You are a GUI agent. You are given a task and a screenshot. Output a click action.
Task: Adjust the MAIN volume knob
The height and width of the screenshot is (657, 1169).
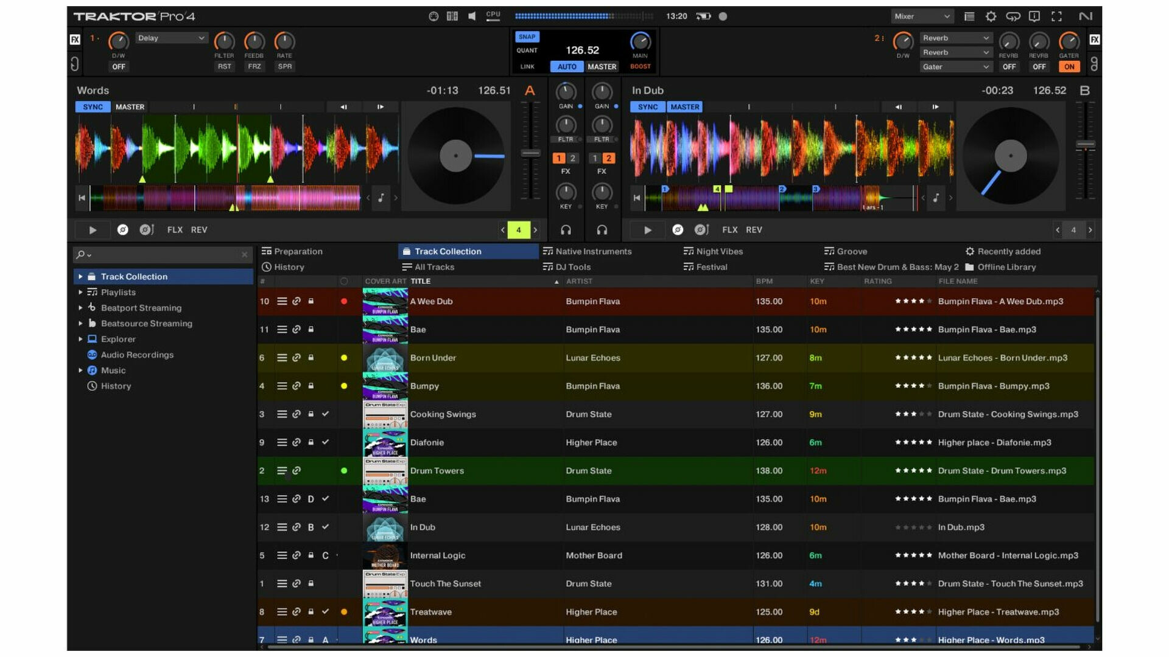coord(640,41)
